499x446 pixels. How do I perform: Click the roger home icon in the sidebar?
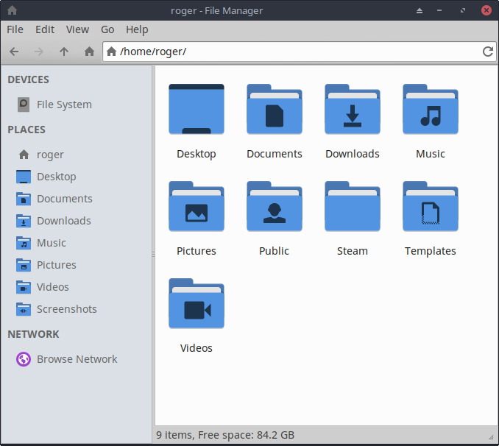click(x=24, y=155)
